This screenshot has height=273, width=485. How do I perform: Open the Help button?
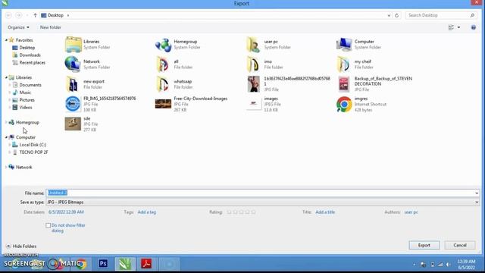point(473,27)
